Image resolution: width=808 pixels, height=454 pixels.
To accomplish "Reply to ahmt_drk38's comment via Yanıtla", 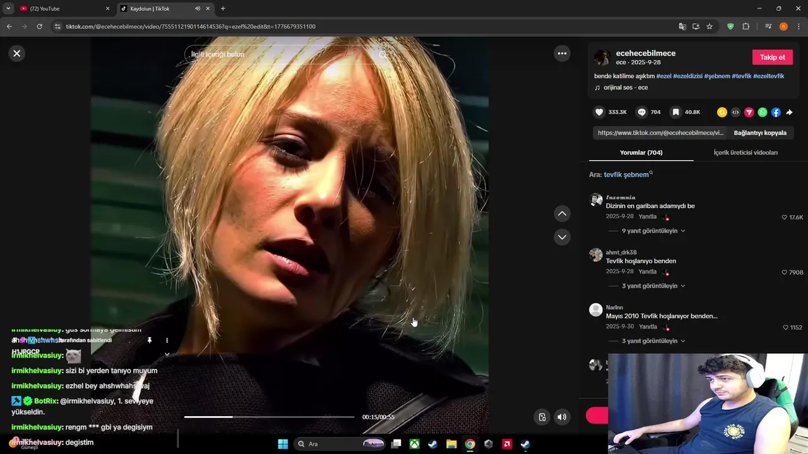I will [x=648, y=272].
